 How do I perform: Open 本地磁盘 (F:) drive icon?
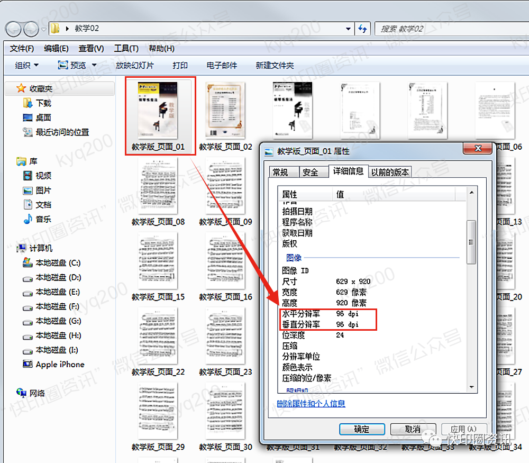[x=28, y=308]
